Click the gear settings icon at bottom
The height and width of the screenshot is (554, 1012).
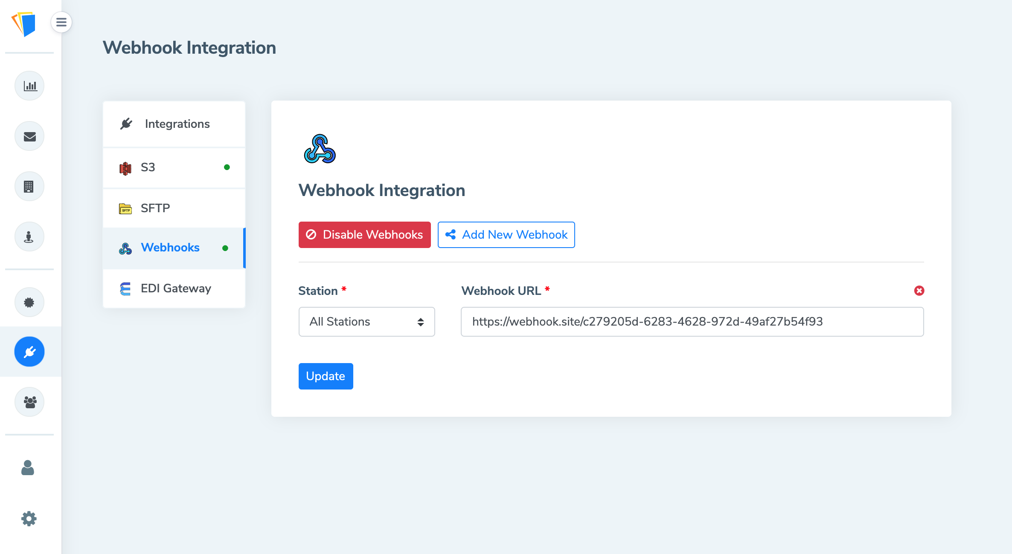[x=30, y=518]
